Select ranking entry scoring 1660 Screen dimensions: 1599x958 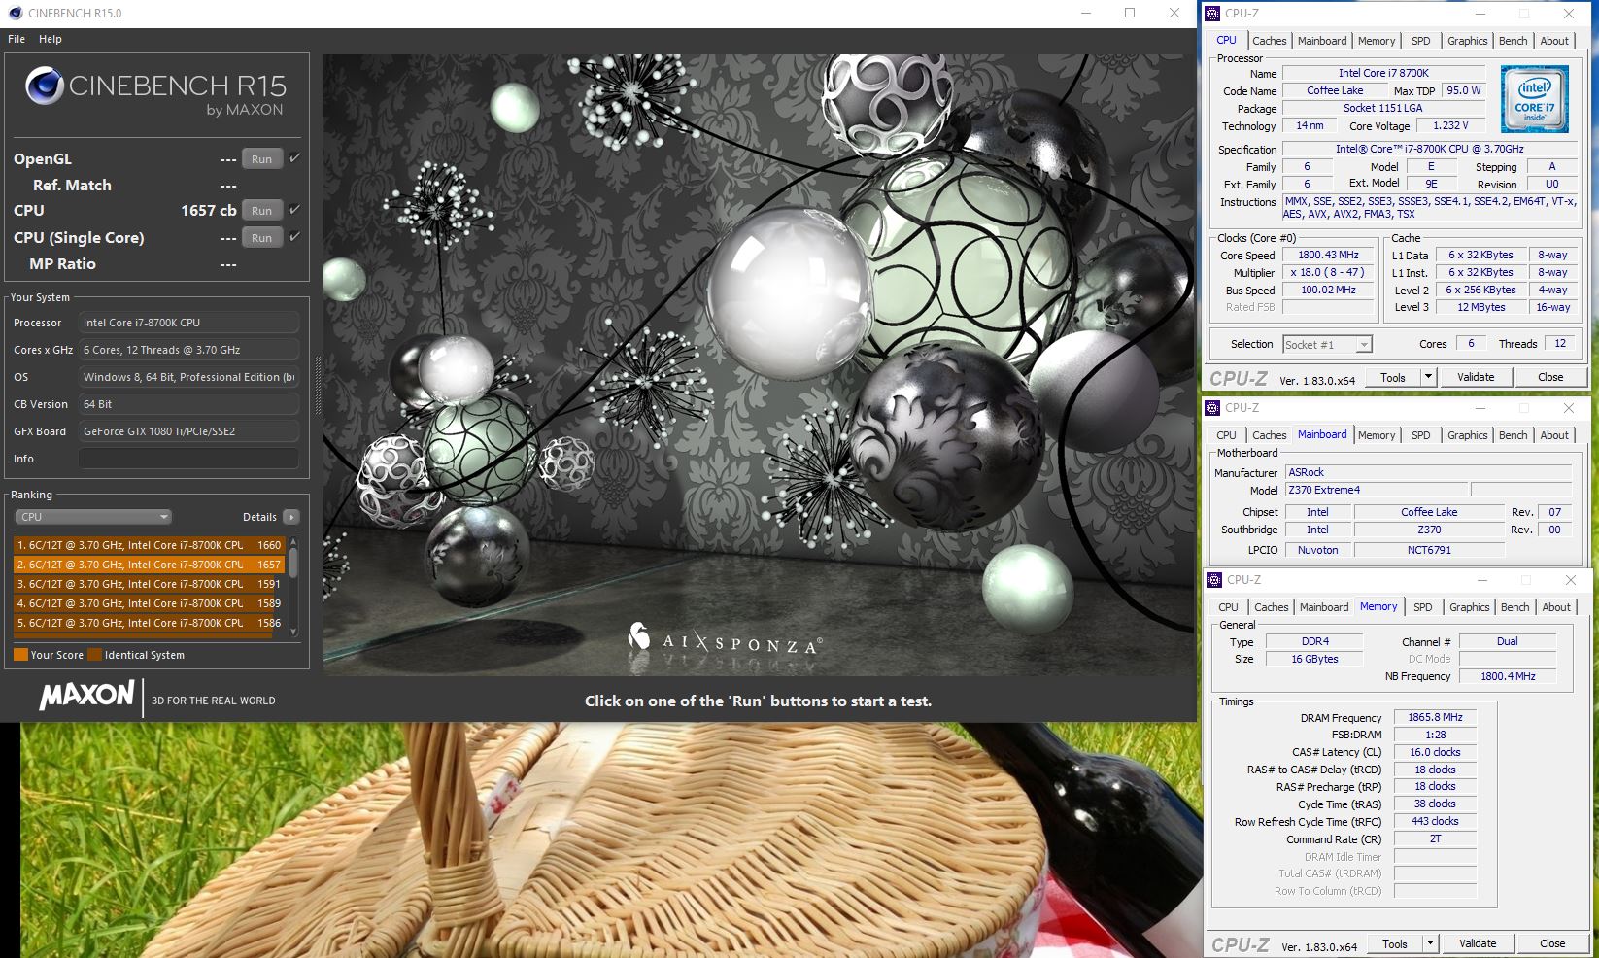click(x=149, y=545)
